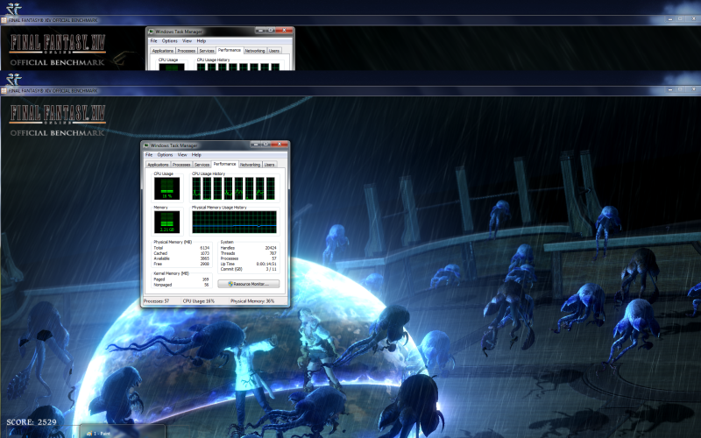Image resolution: width=701 pixels, height=438 pixels.
Task: Click the Commit (GB) row
Action: click(248, 269)
